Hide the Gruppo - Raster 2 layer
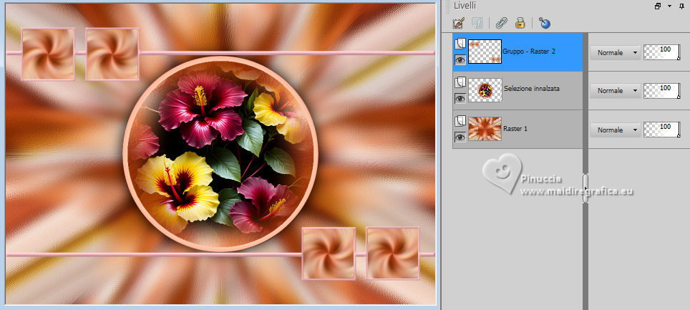This screenshot has height=310, width=690. point(460,60)
